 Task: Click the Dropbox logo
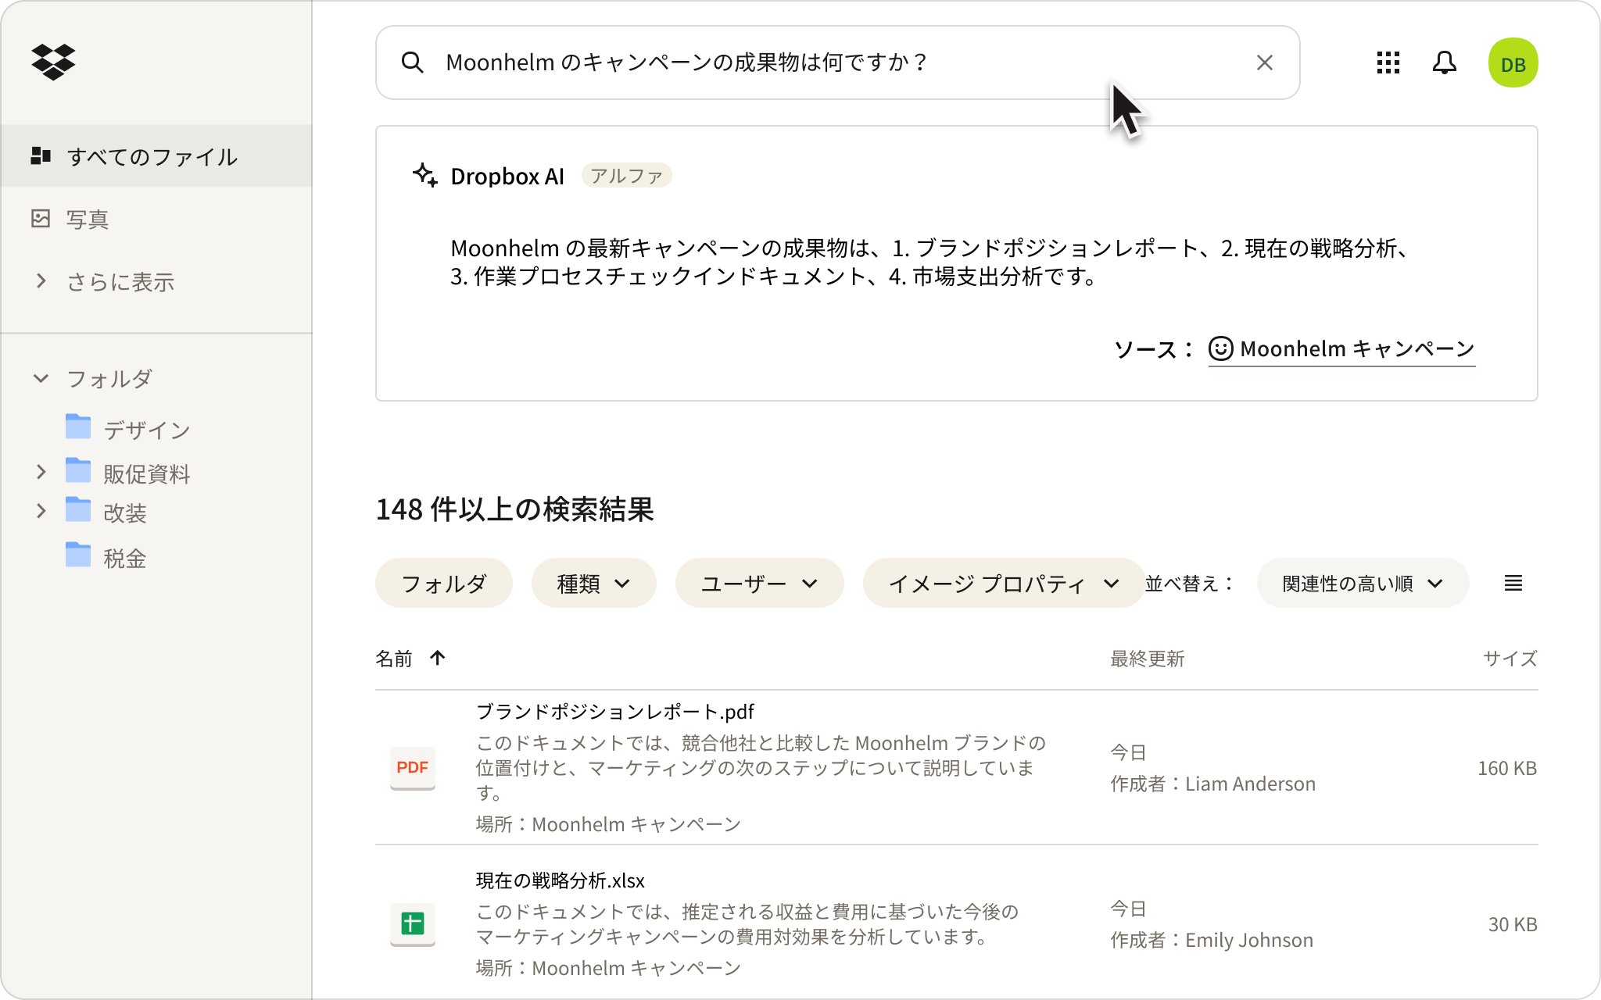[53, 62]
